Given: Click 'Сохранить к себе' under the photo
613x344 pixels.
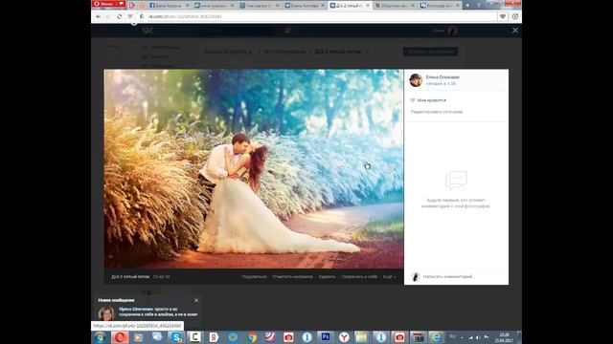Looking at the screenshot, I should [x=359, y=276].
